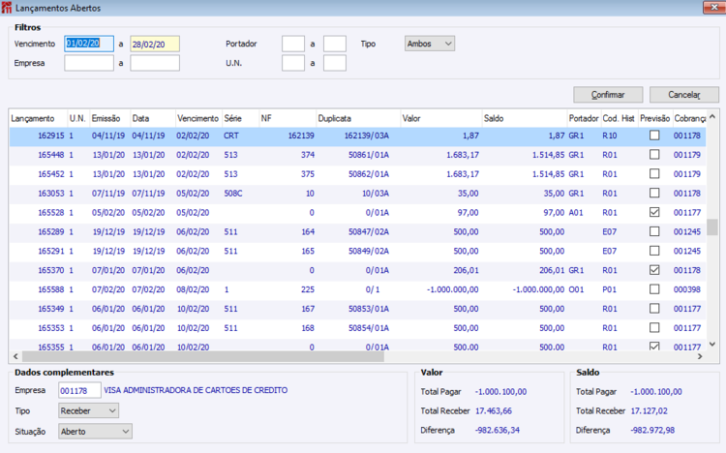Click the Empresa code field 001178
The height and width of the screenshot is (453, 726).
pos(78,390)
